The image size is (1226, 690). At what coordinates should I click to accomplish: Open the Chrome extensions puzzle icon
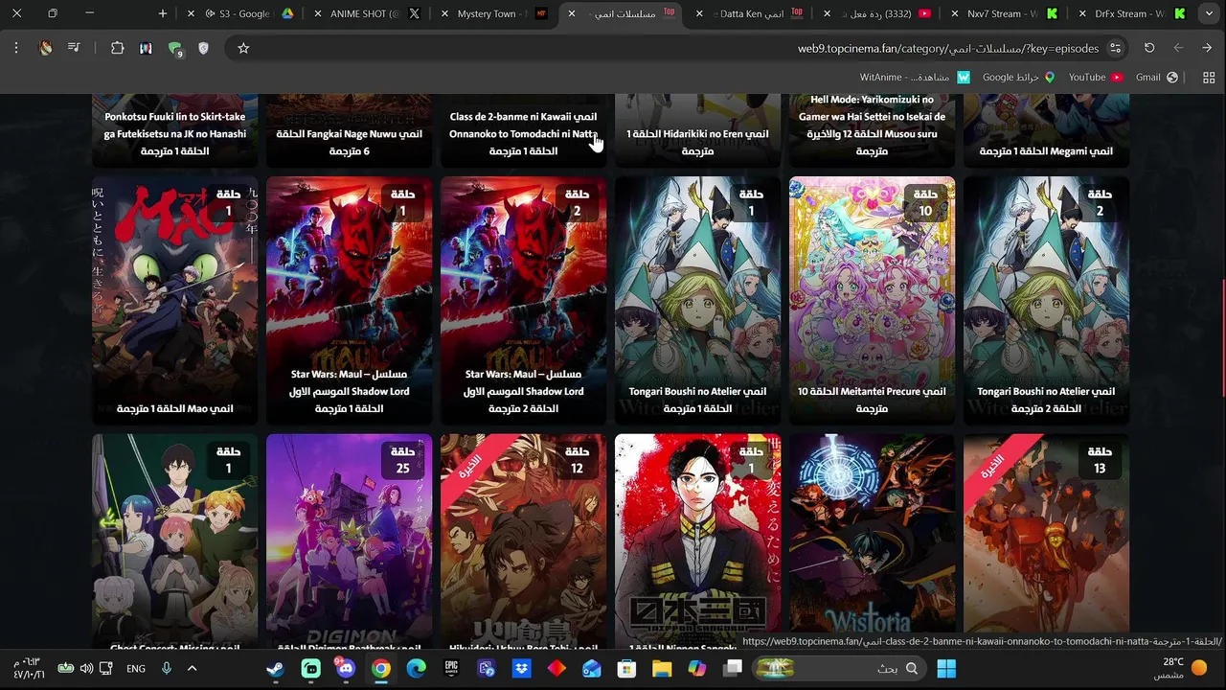(118, 48)
